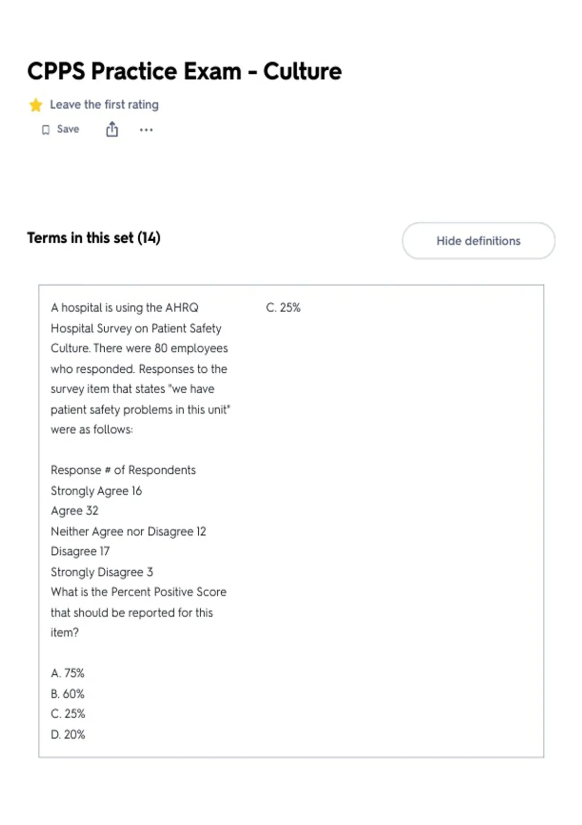Click the 'Strongly Disagree 3' response line
The height and width of the screenshot is (825, 582).
pyautogui.click(x=102, y=572)
